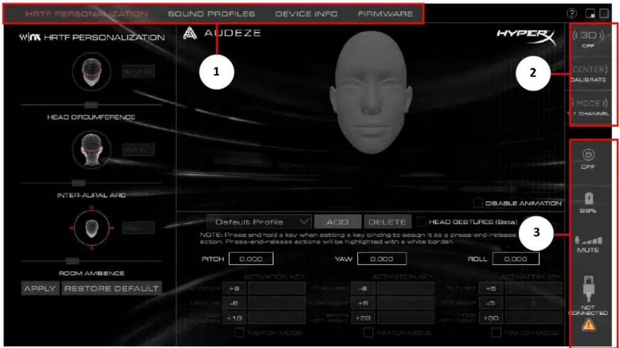Image resolution: width=620 pixels, height=348 pixels.
Task: Click the Audeze logo
Action: click(221, 34)
